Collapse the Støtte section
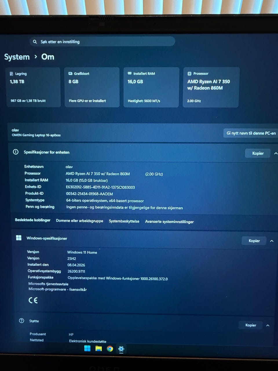 pos(268,325)
